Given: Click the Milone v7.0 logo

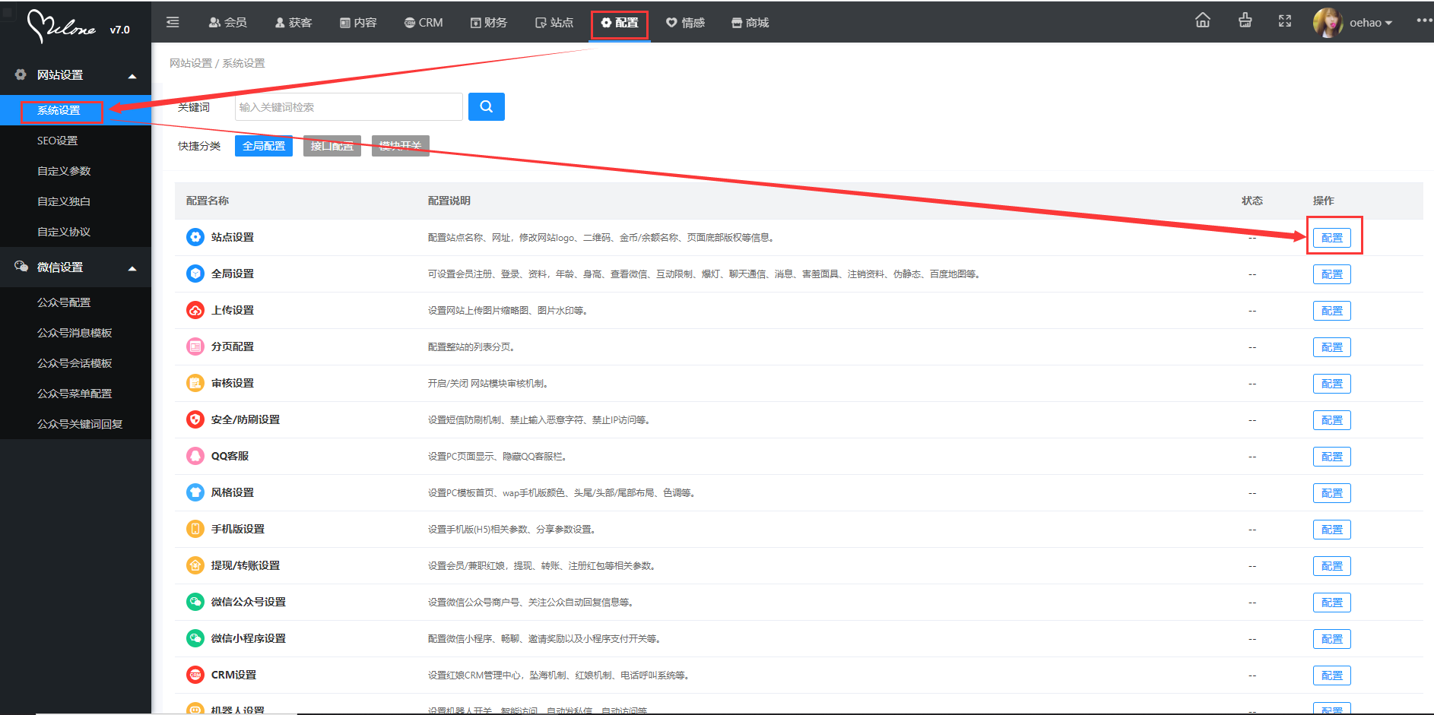Looking at the screenshot, I should point(78,27).
